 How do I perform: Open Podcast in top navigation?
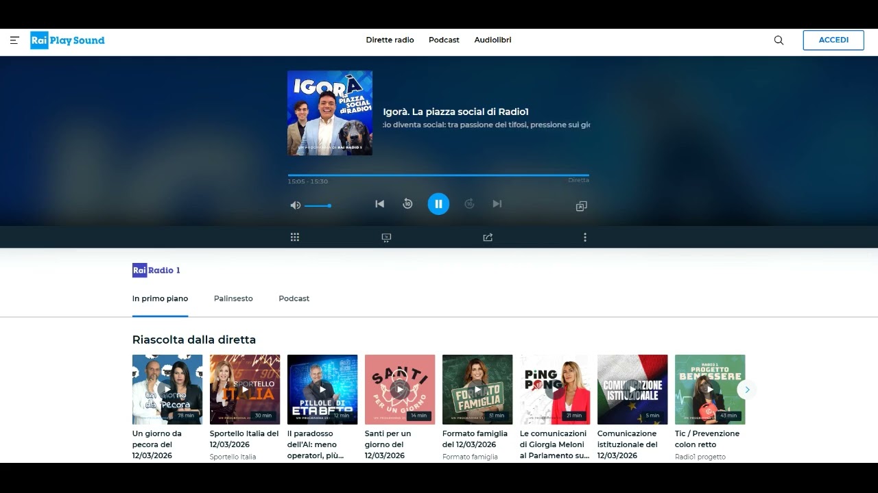tap(444, 40)
